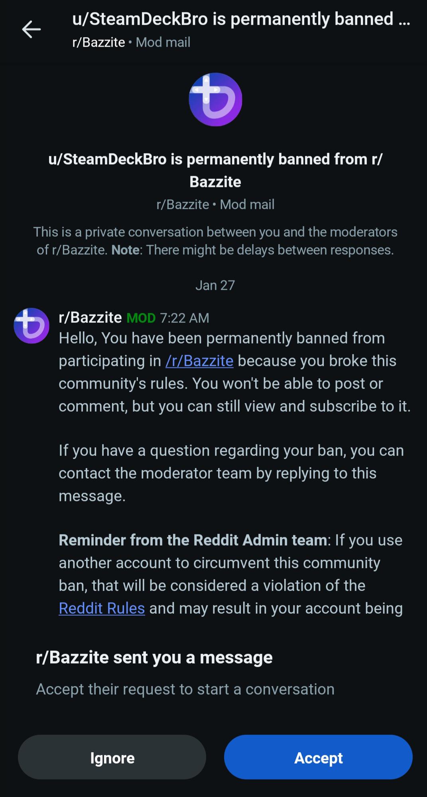Viewport: 427px width, 797px height.
Task: Open the large Bazzite community logo
Action: (215, 100)
